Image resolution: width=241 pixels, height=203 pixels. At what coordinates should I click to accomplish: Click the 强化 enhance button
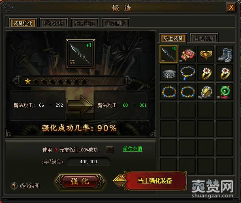[x=80, y=181]
